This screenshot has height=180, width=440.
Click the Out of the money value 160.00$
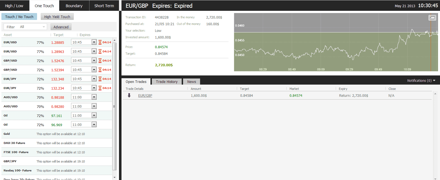pos(213,24)
